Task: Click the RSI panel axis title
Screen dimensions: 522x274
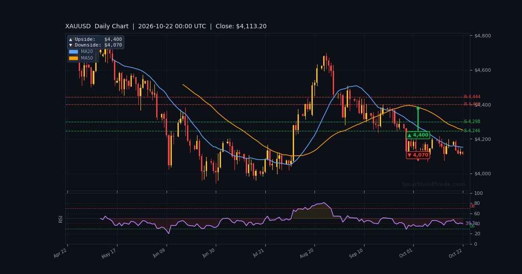Action: [61, 219]
